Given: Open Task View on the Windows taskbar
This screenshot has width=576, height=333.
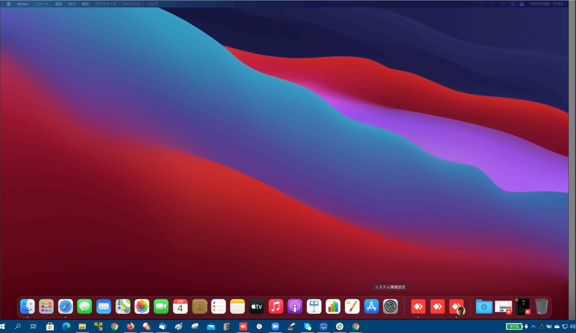Looking at the screenshot, I should click(33, 327).
